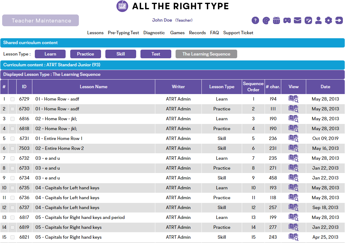The height and width of the screenshot is (243, 345).
Task: Check the box for lesson 6730
Action: (x=13, y=109)
